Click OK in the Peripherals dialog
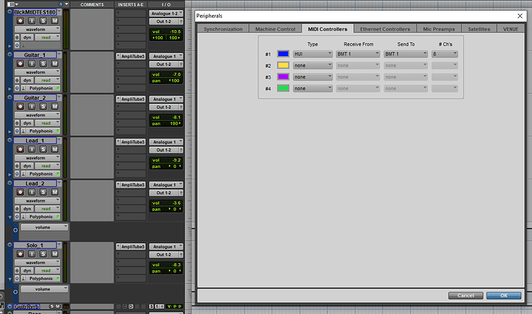This screenshot has height=314, width=532. [x=503, y=295]
